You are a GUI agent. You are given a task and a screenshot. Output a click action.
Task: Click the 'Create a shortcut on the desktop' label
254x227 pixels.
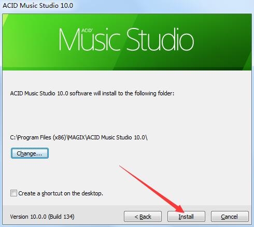(x=61, y=193)
